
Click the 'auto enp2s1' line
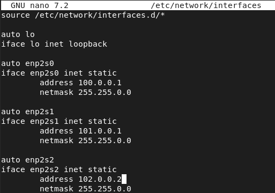tap(27, 112)
